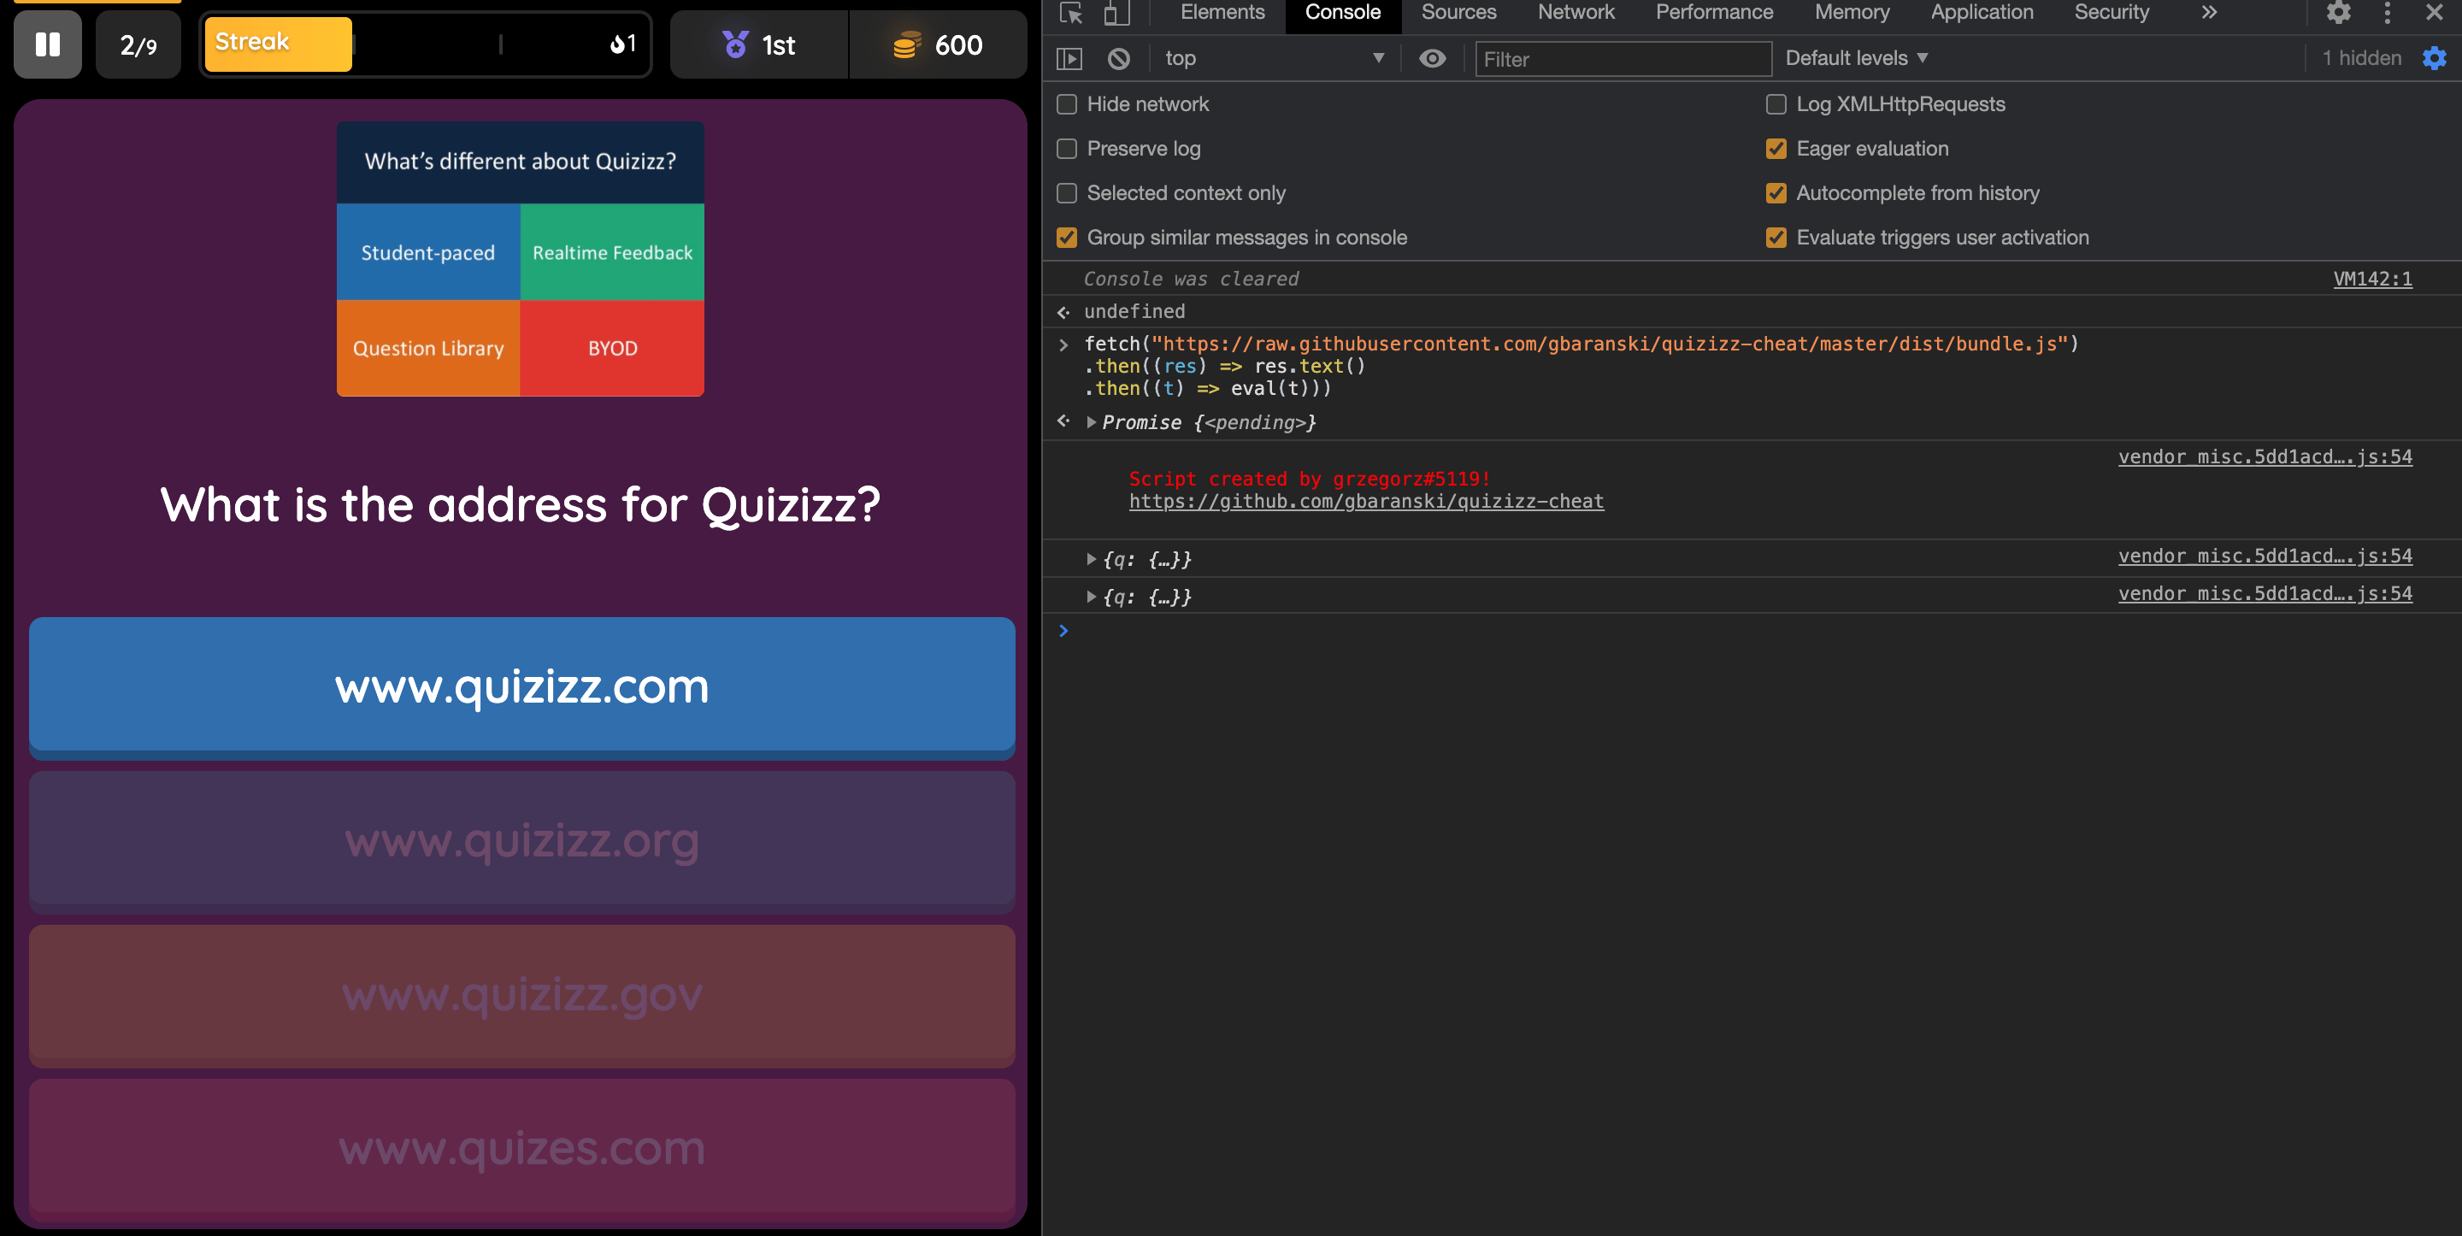Enable the Preserve log checkbox
This screenshot has width=2462, height=1236.
pyautogui.click(x=1067, y=149)
